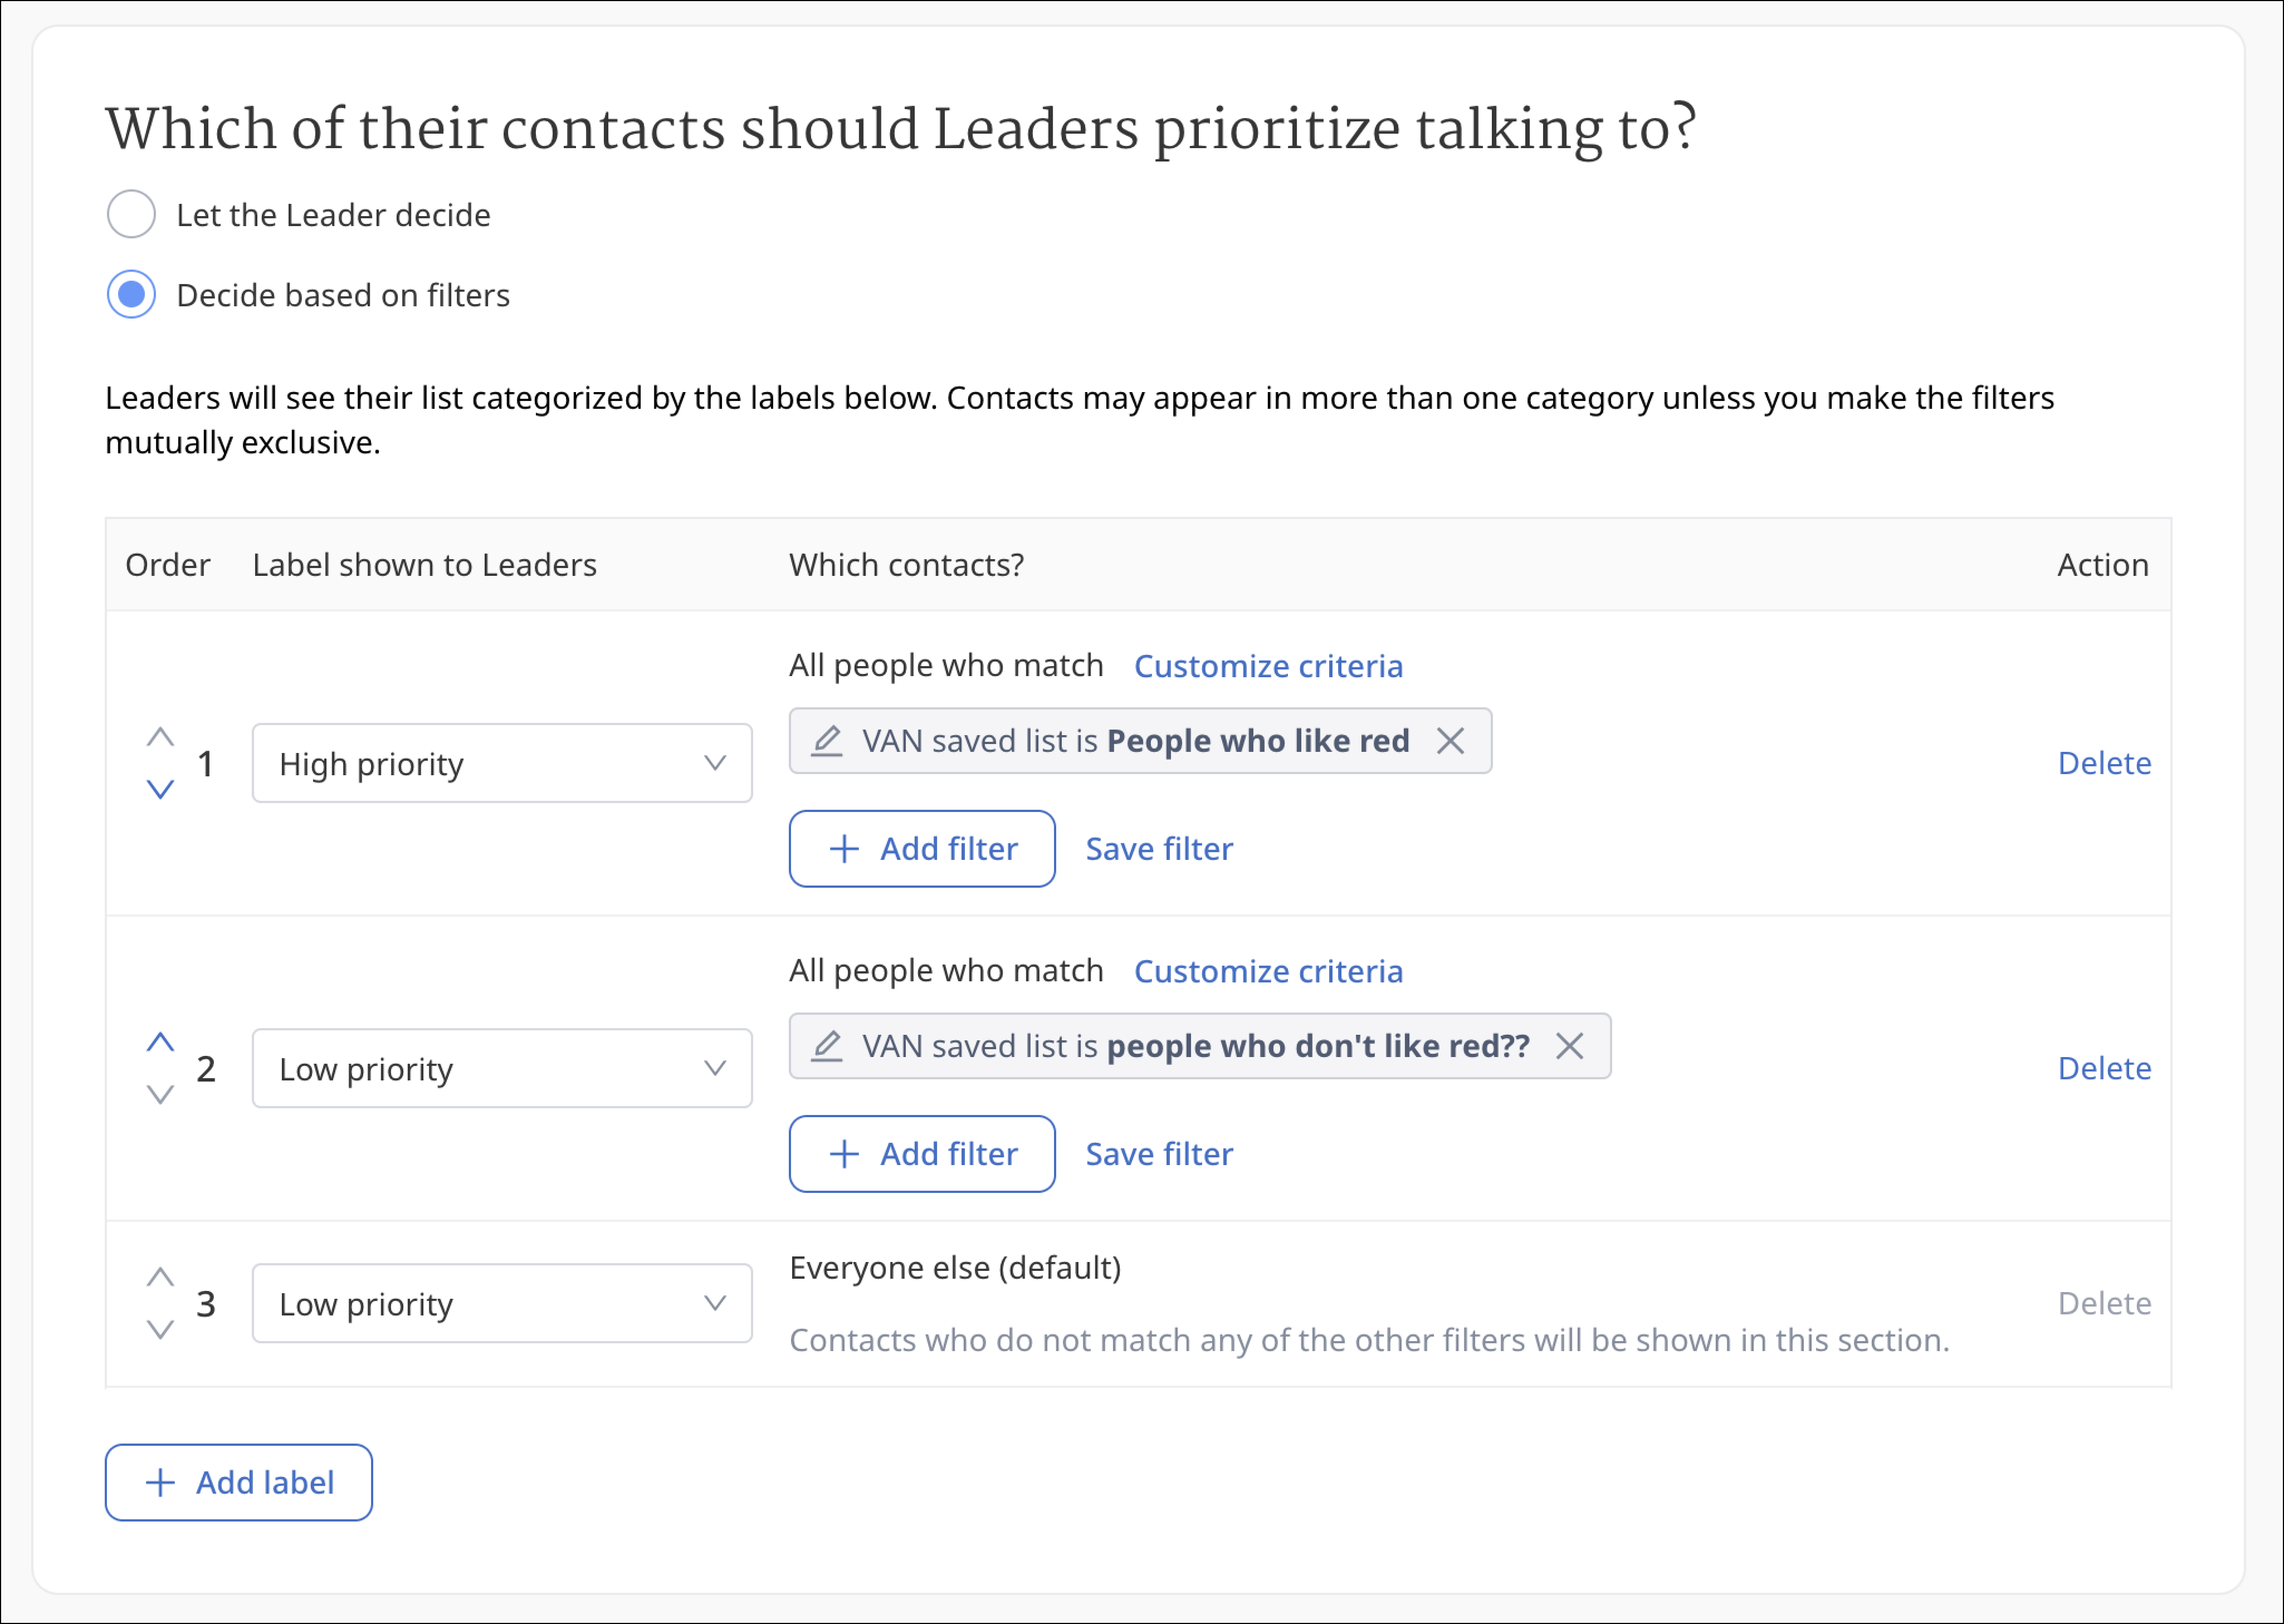Delete the High priority row
The height and width of the screenshot is (1624, 2284).
(2104, 763)
